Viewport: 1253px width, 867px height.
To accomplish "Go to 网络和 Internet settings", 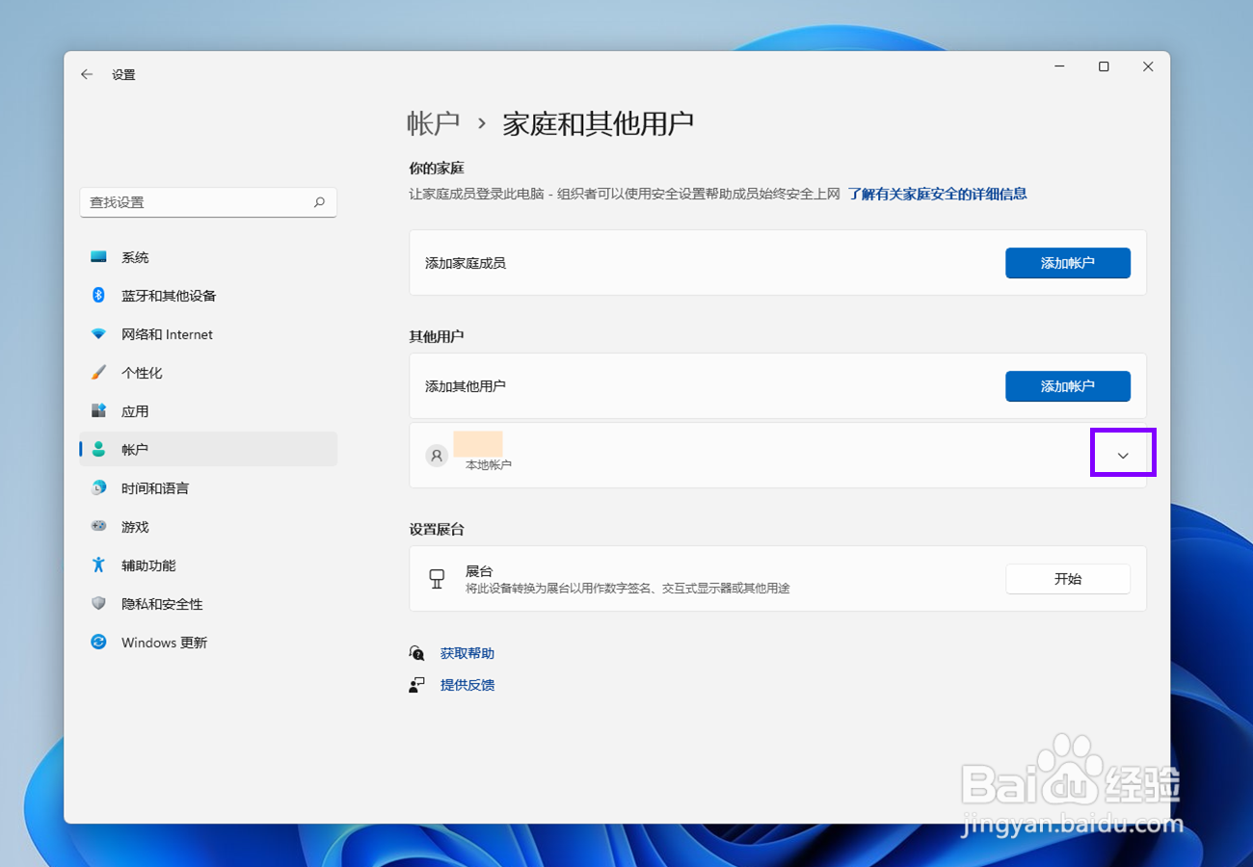I will pyautogui.click(x=208, y=334).
